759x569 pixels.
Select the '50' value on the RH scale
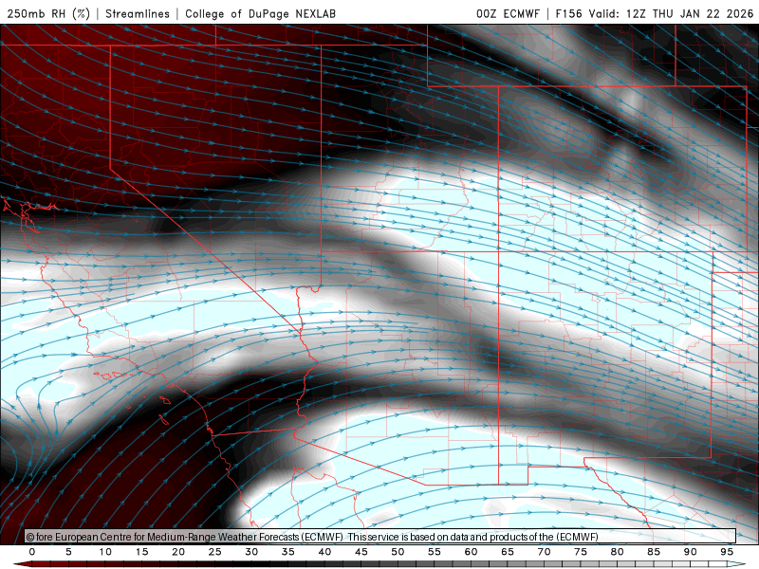click(x=398, y=552)
